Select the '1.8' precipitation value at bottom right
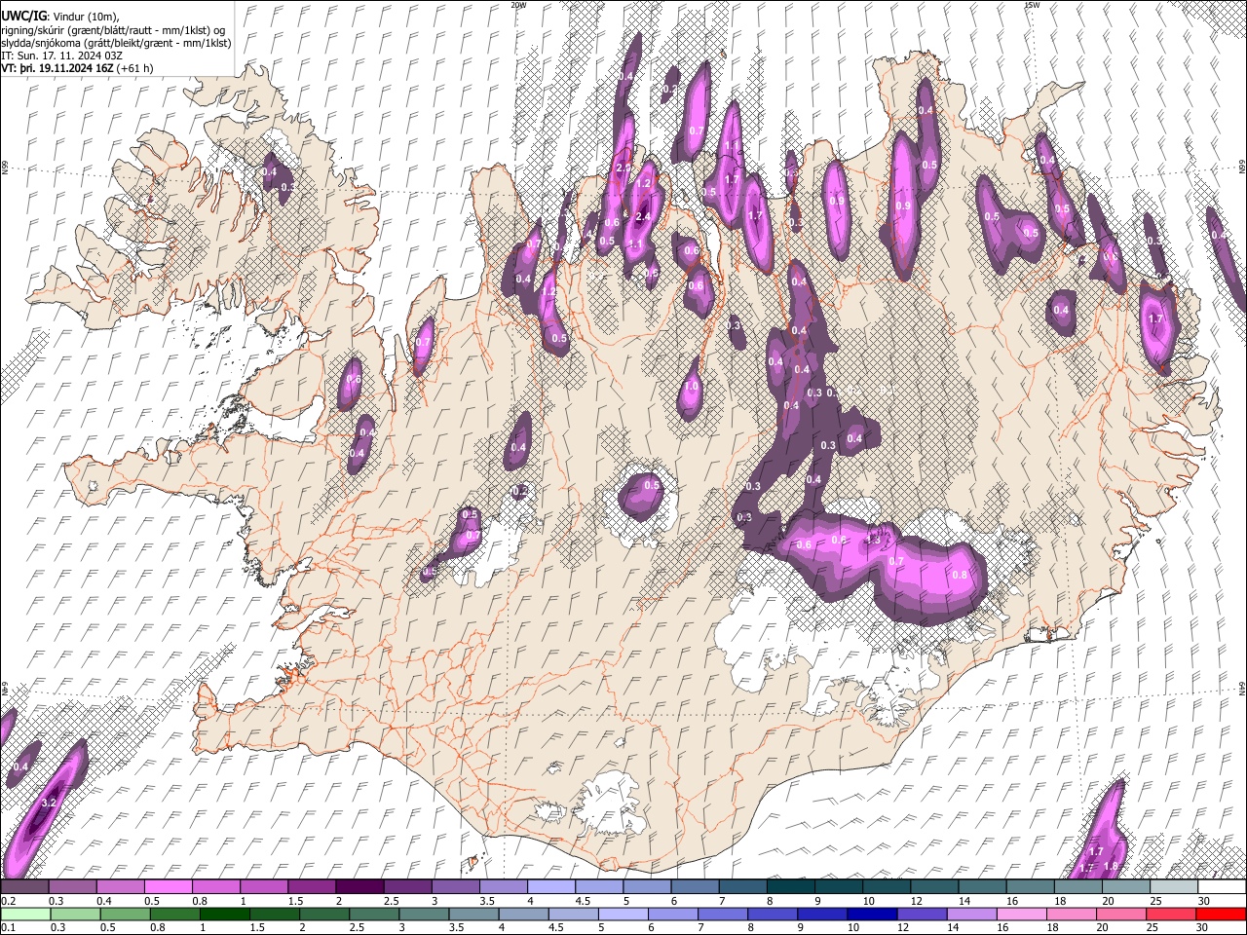1247x935 pixels. pos(1110,866)
